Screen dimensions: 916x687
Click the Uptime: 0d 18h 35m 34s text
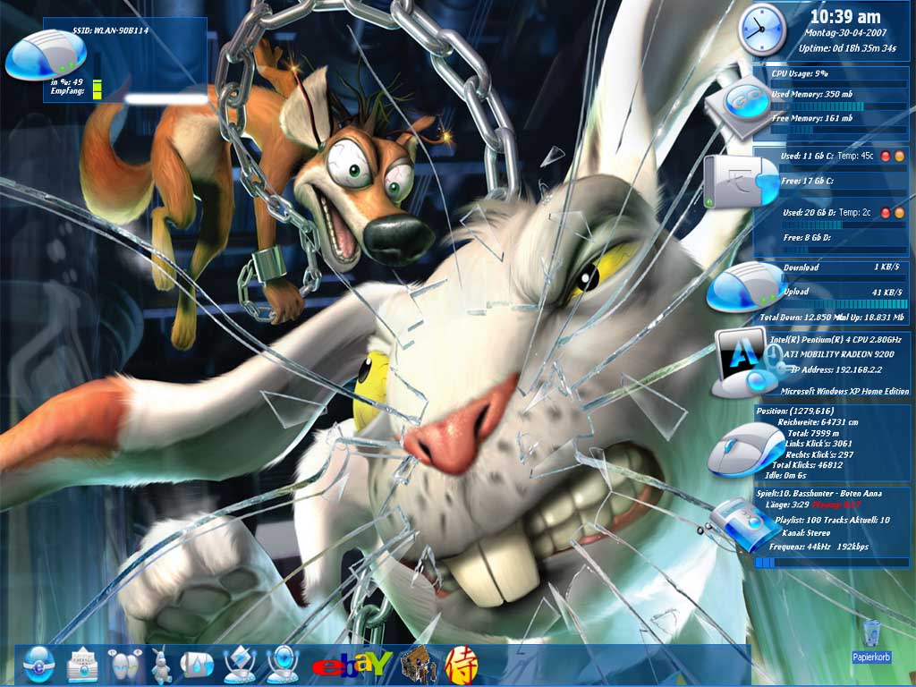click(848, 48)
